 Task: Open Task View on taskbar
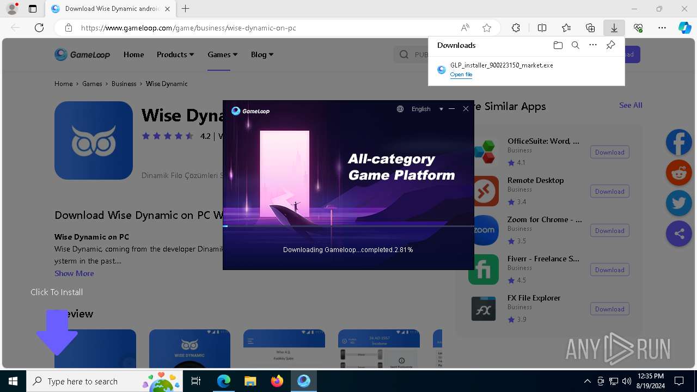(x=196, y=381)
